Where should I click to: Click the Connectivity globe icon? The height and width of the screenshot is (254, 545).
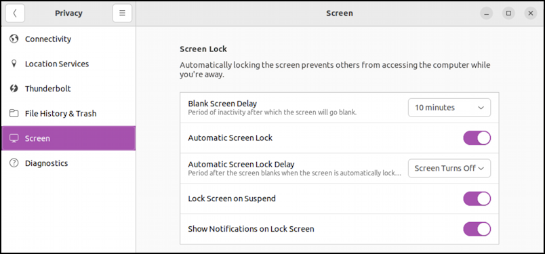(x=14, y=39)
